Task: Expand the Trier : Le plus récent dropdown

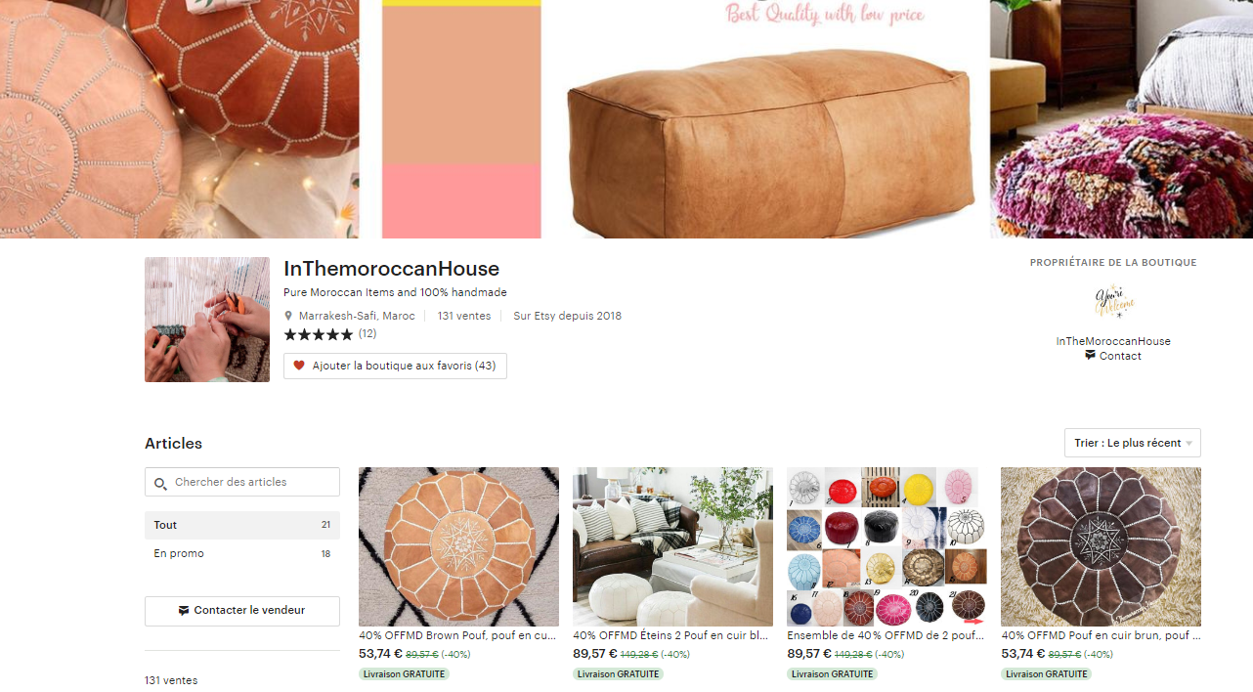Action: 1133,443
